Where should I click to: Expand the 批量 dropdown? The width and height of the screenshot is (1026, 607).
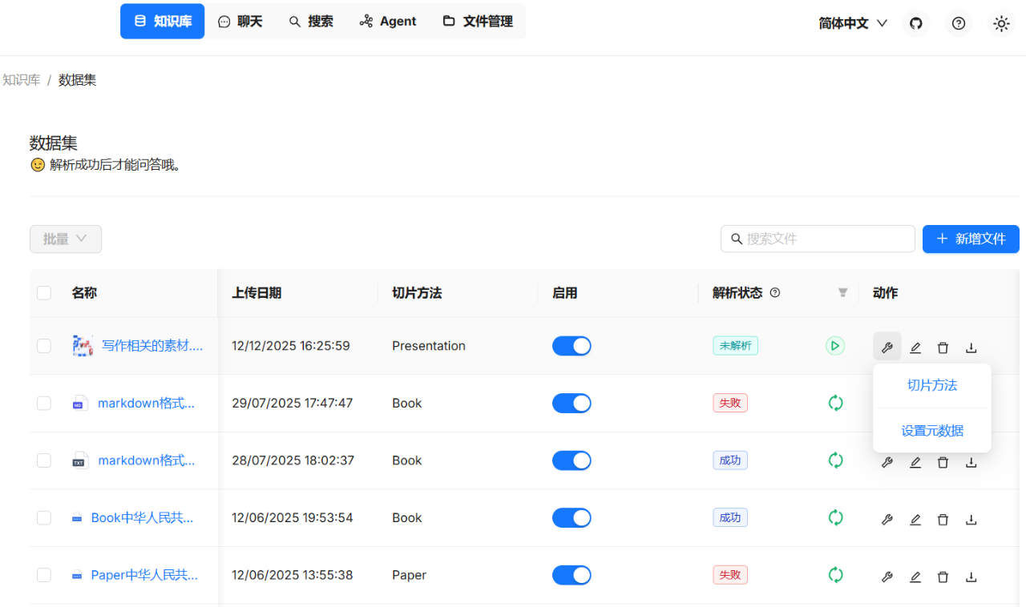(x=65, y=239)
